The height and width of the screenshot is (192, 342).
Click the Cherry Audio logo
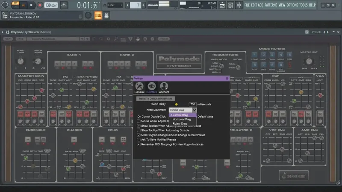(x=294, y=175)
